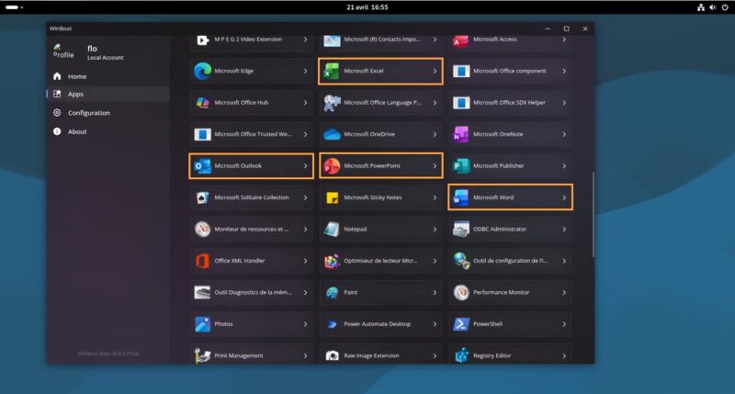Image resolution: width=735 pixels, height=394 pixels.
Task: Click the Microsoft Excel icon
Action: [332, 71]
